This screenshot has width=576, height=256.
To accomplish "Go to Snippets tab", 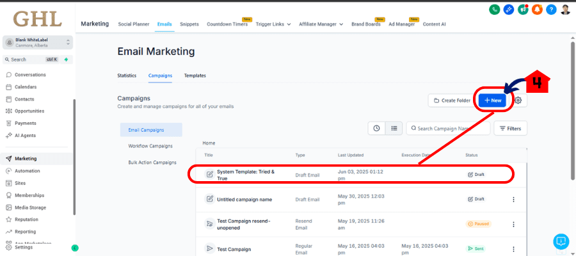I will tap(189, 24).
